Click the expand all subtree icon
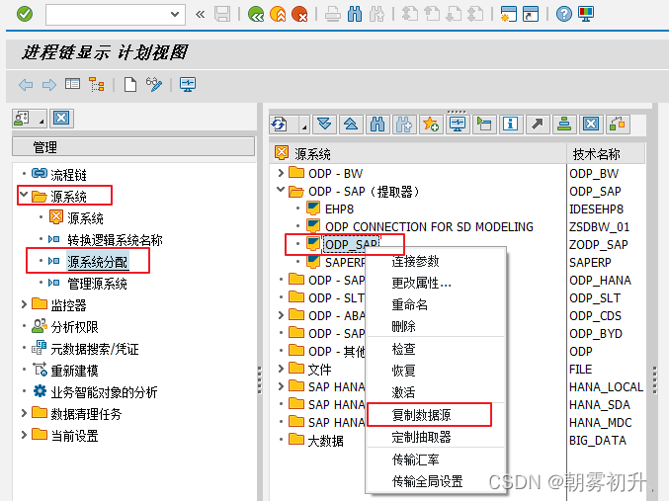The height and width of the screenshot is (501, 669). click(x=324, y=125)
